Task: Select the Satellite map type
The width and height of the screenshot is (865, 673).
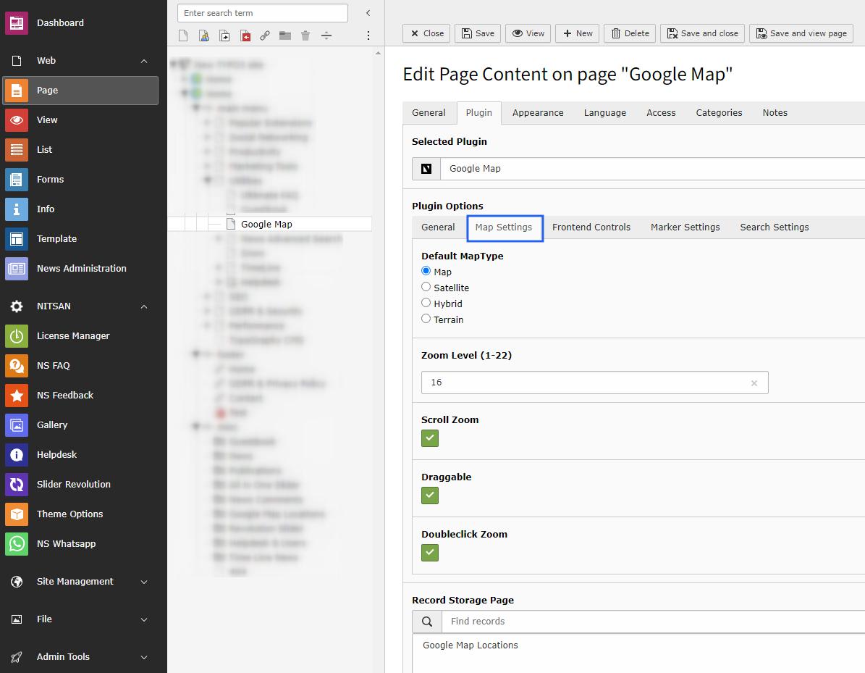Action: 426,287
